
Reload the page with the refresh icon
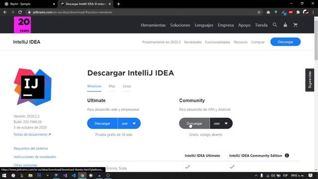(20, 12)
